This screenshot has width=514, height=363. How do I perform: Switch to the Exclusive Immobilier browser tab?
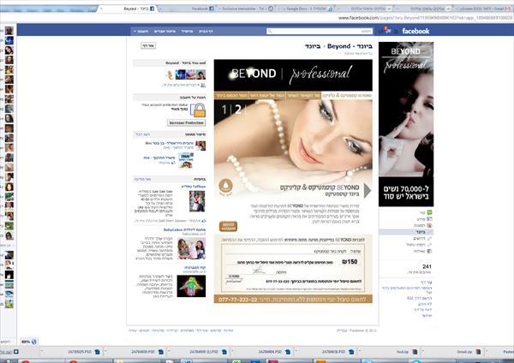point(246,9)
